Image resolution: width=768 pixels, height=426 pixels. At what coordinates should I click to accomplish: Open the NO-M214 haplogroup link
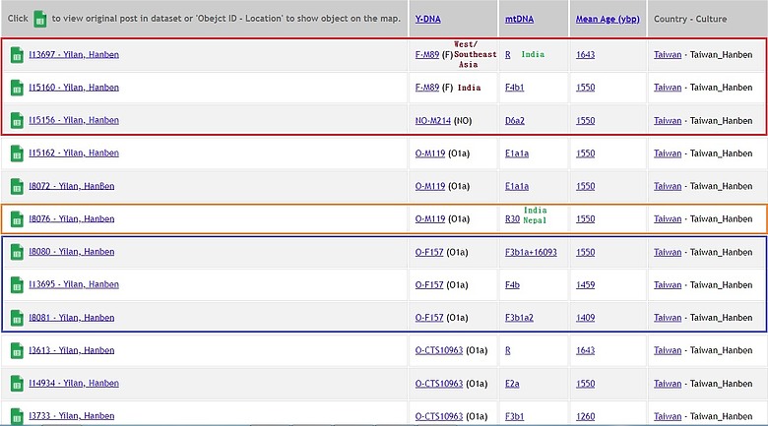(x=433, y=120)
